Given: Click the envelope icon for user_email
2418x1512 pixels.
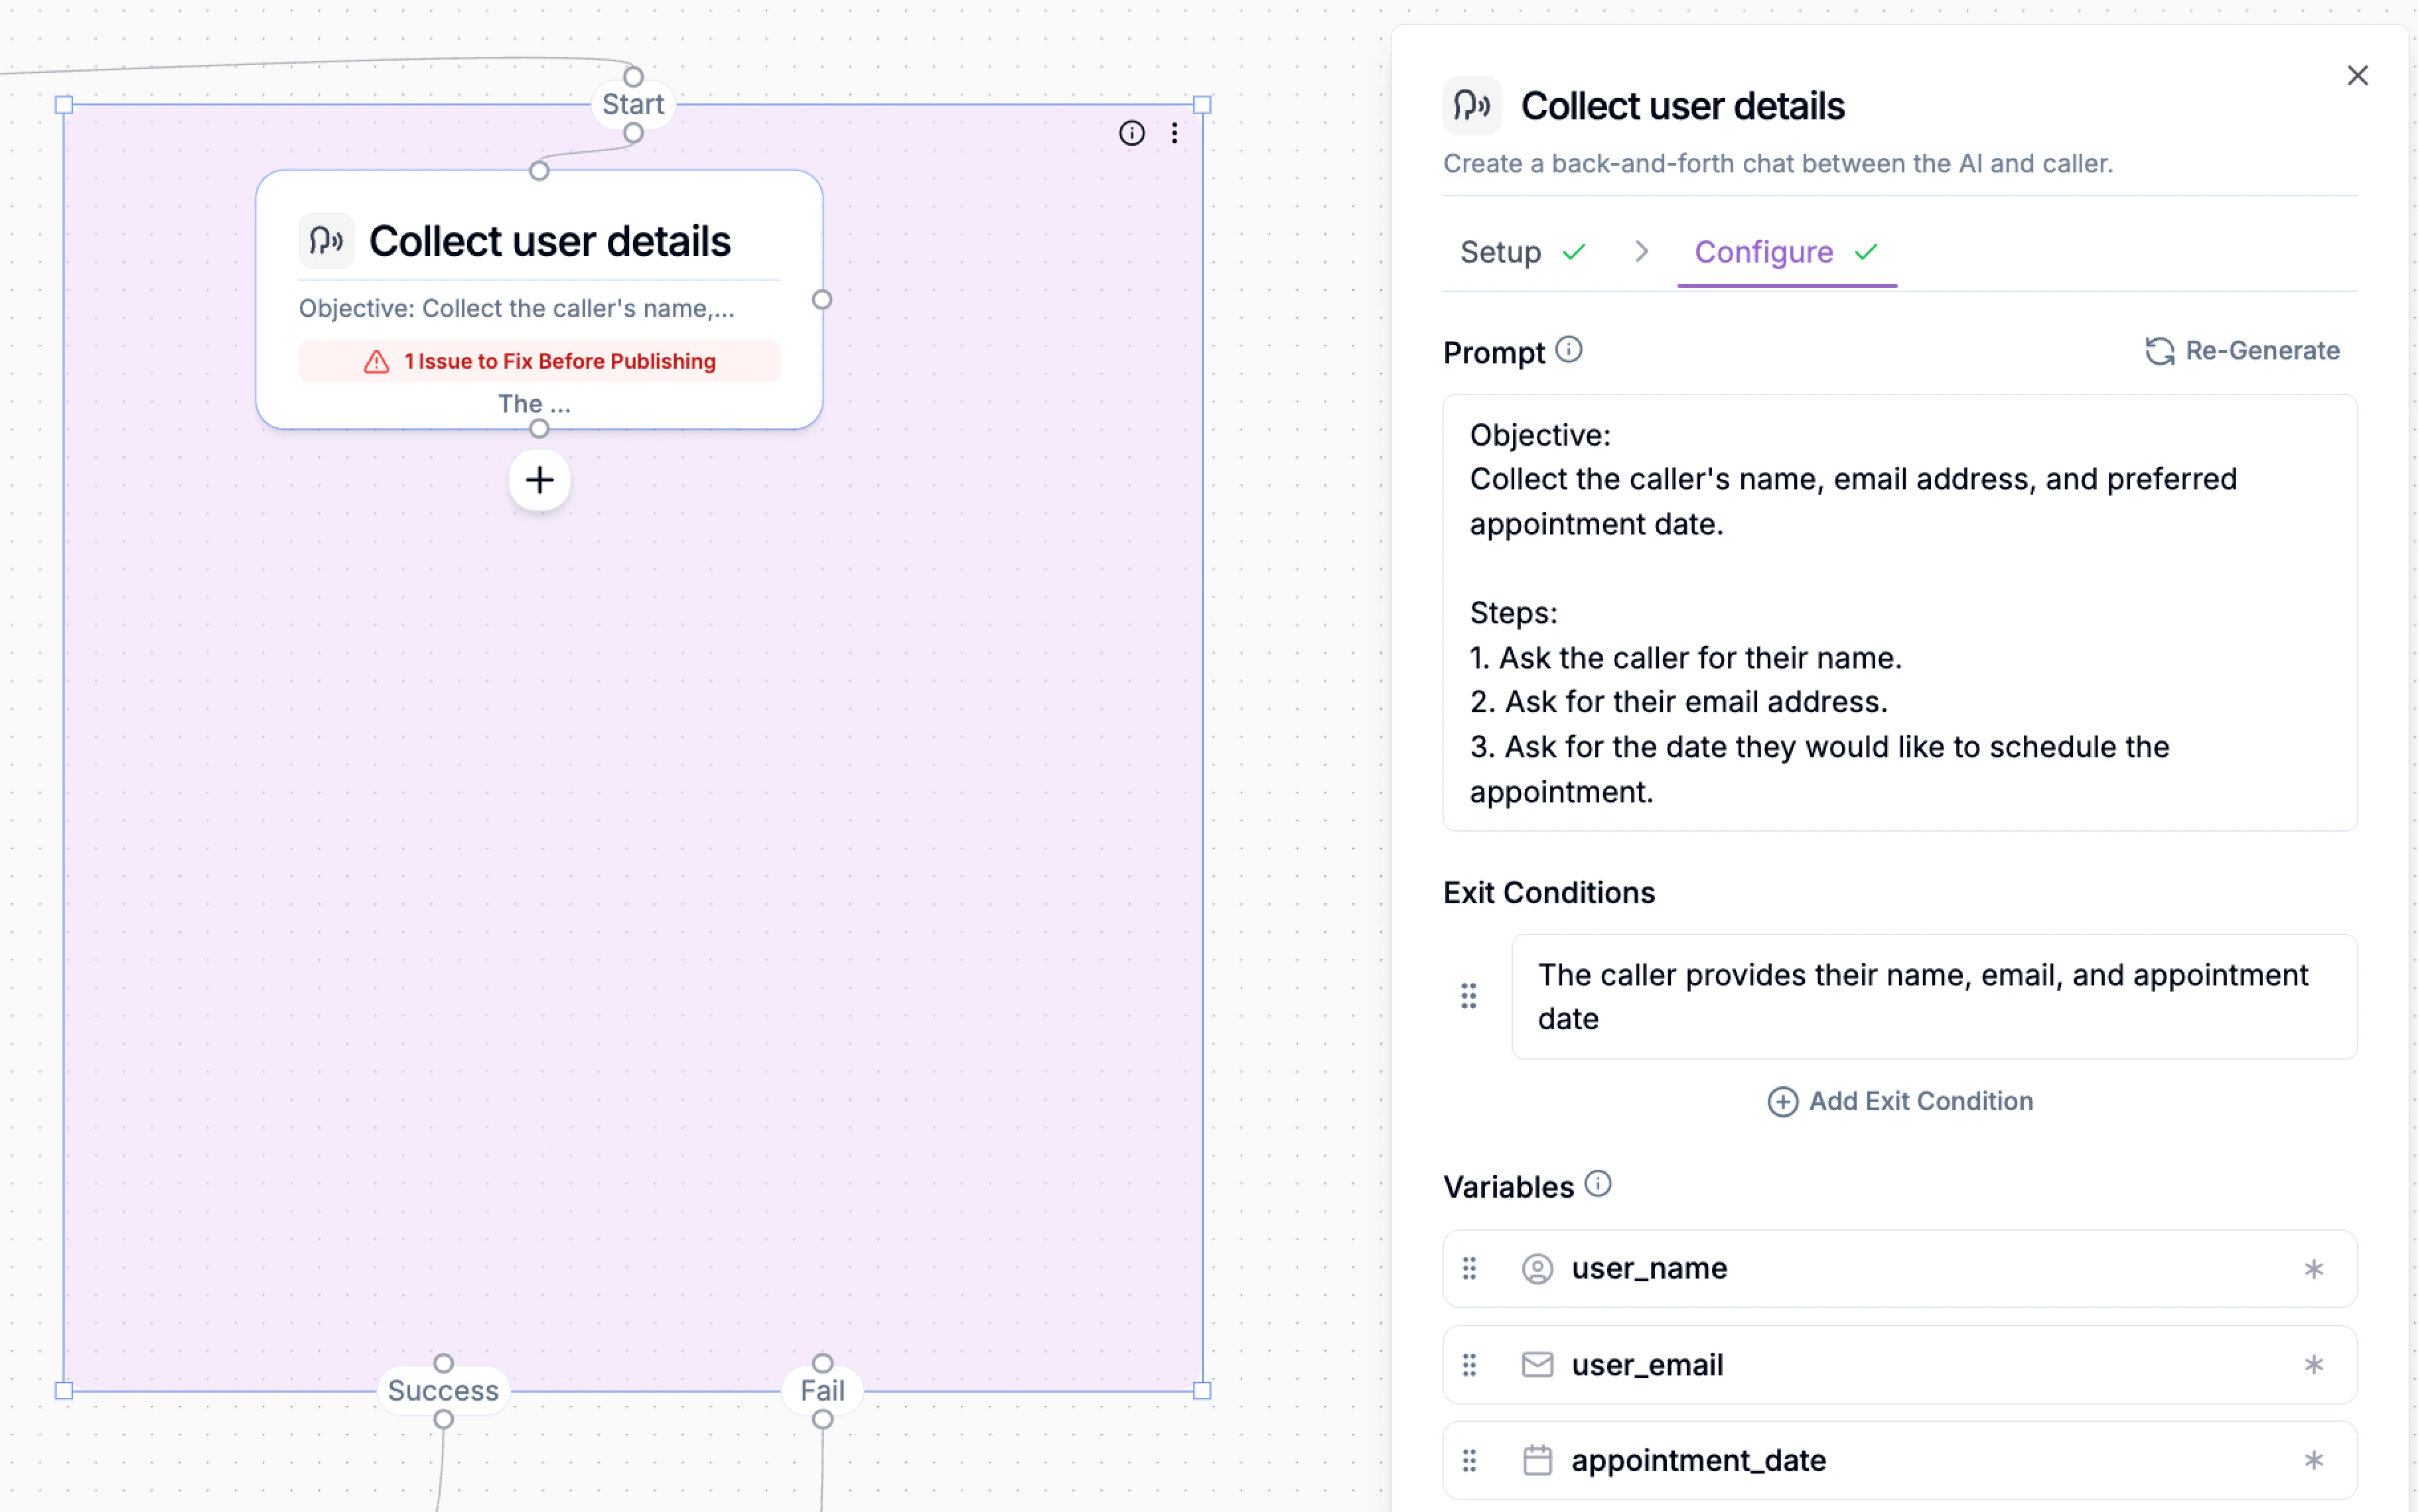Looking at the screenshot, I should point(1537,1365).
